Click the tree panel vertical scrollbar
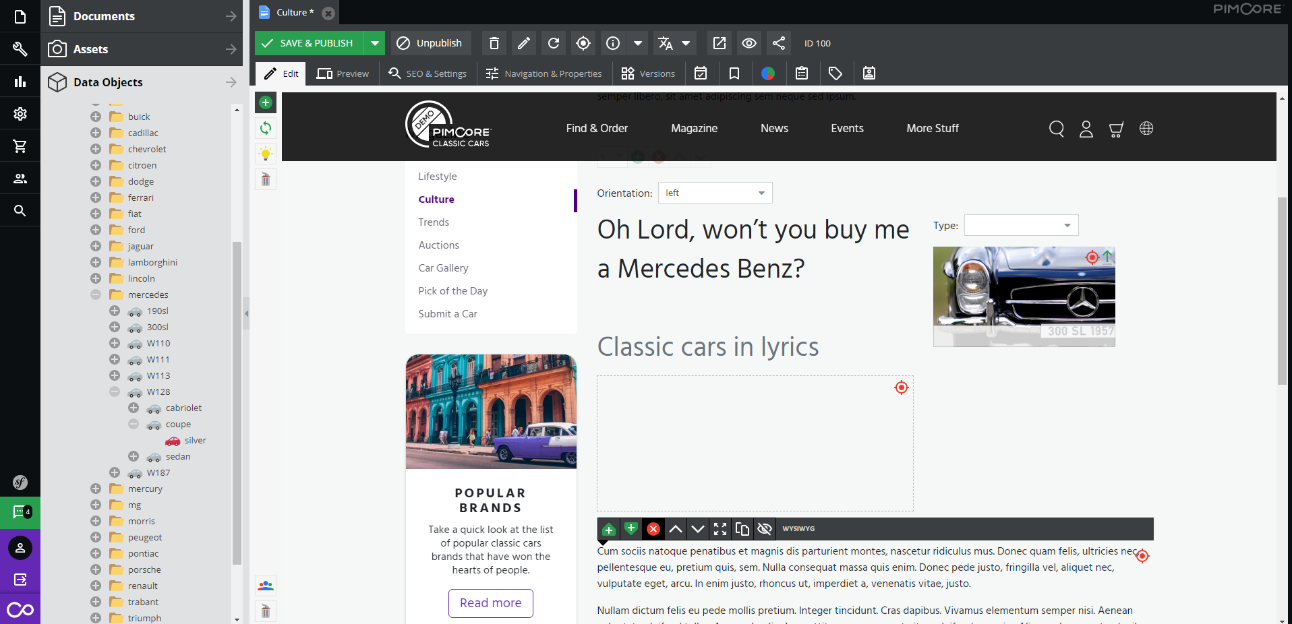Image resolution: width=1292 pixels, height=624 pixels. 237,403
